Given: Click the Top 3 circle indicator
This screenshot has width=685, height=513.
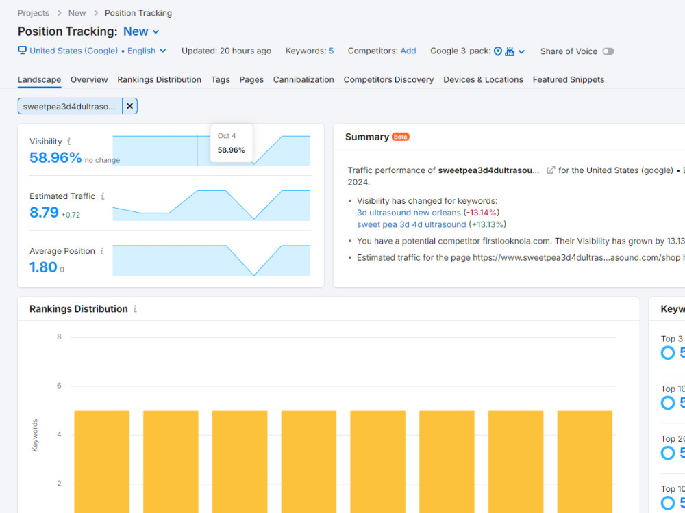Looking at the screenshot, I should (667, 352).
